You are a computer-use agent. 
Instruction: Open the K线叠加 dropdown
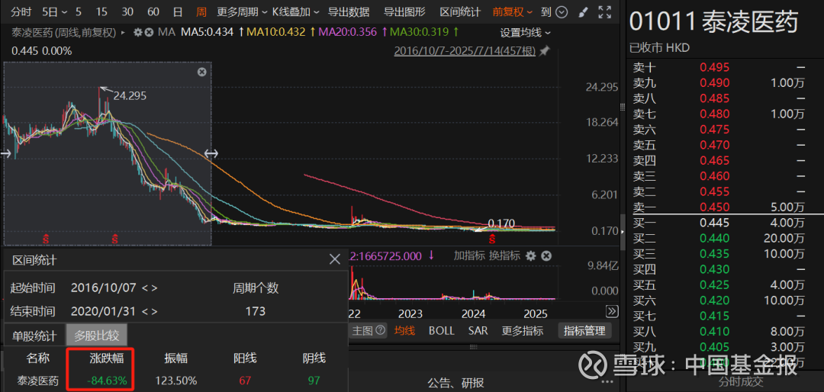[296, 12]
